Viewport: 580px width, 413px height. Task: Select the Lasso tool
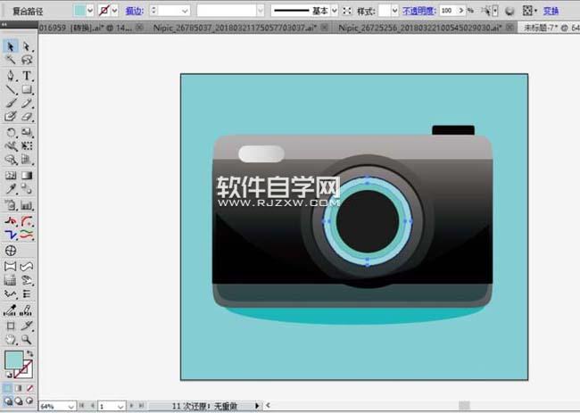(26, 60)
